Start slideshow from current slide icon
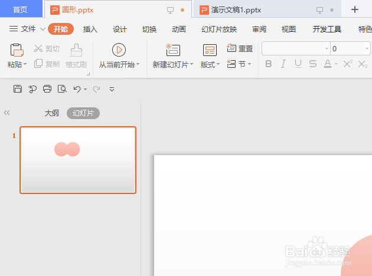 point(119,50)
